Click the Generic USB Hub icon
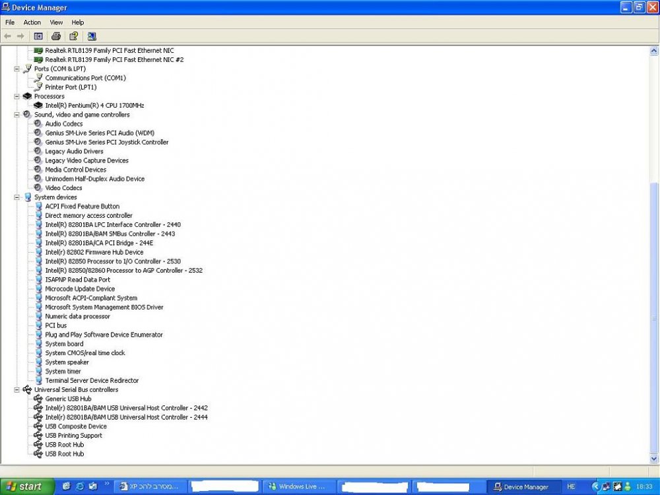The height and width of the screenshot is (495, 660). click(x=38, y=399)
